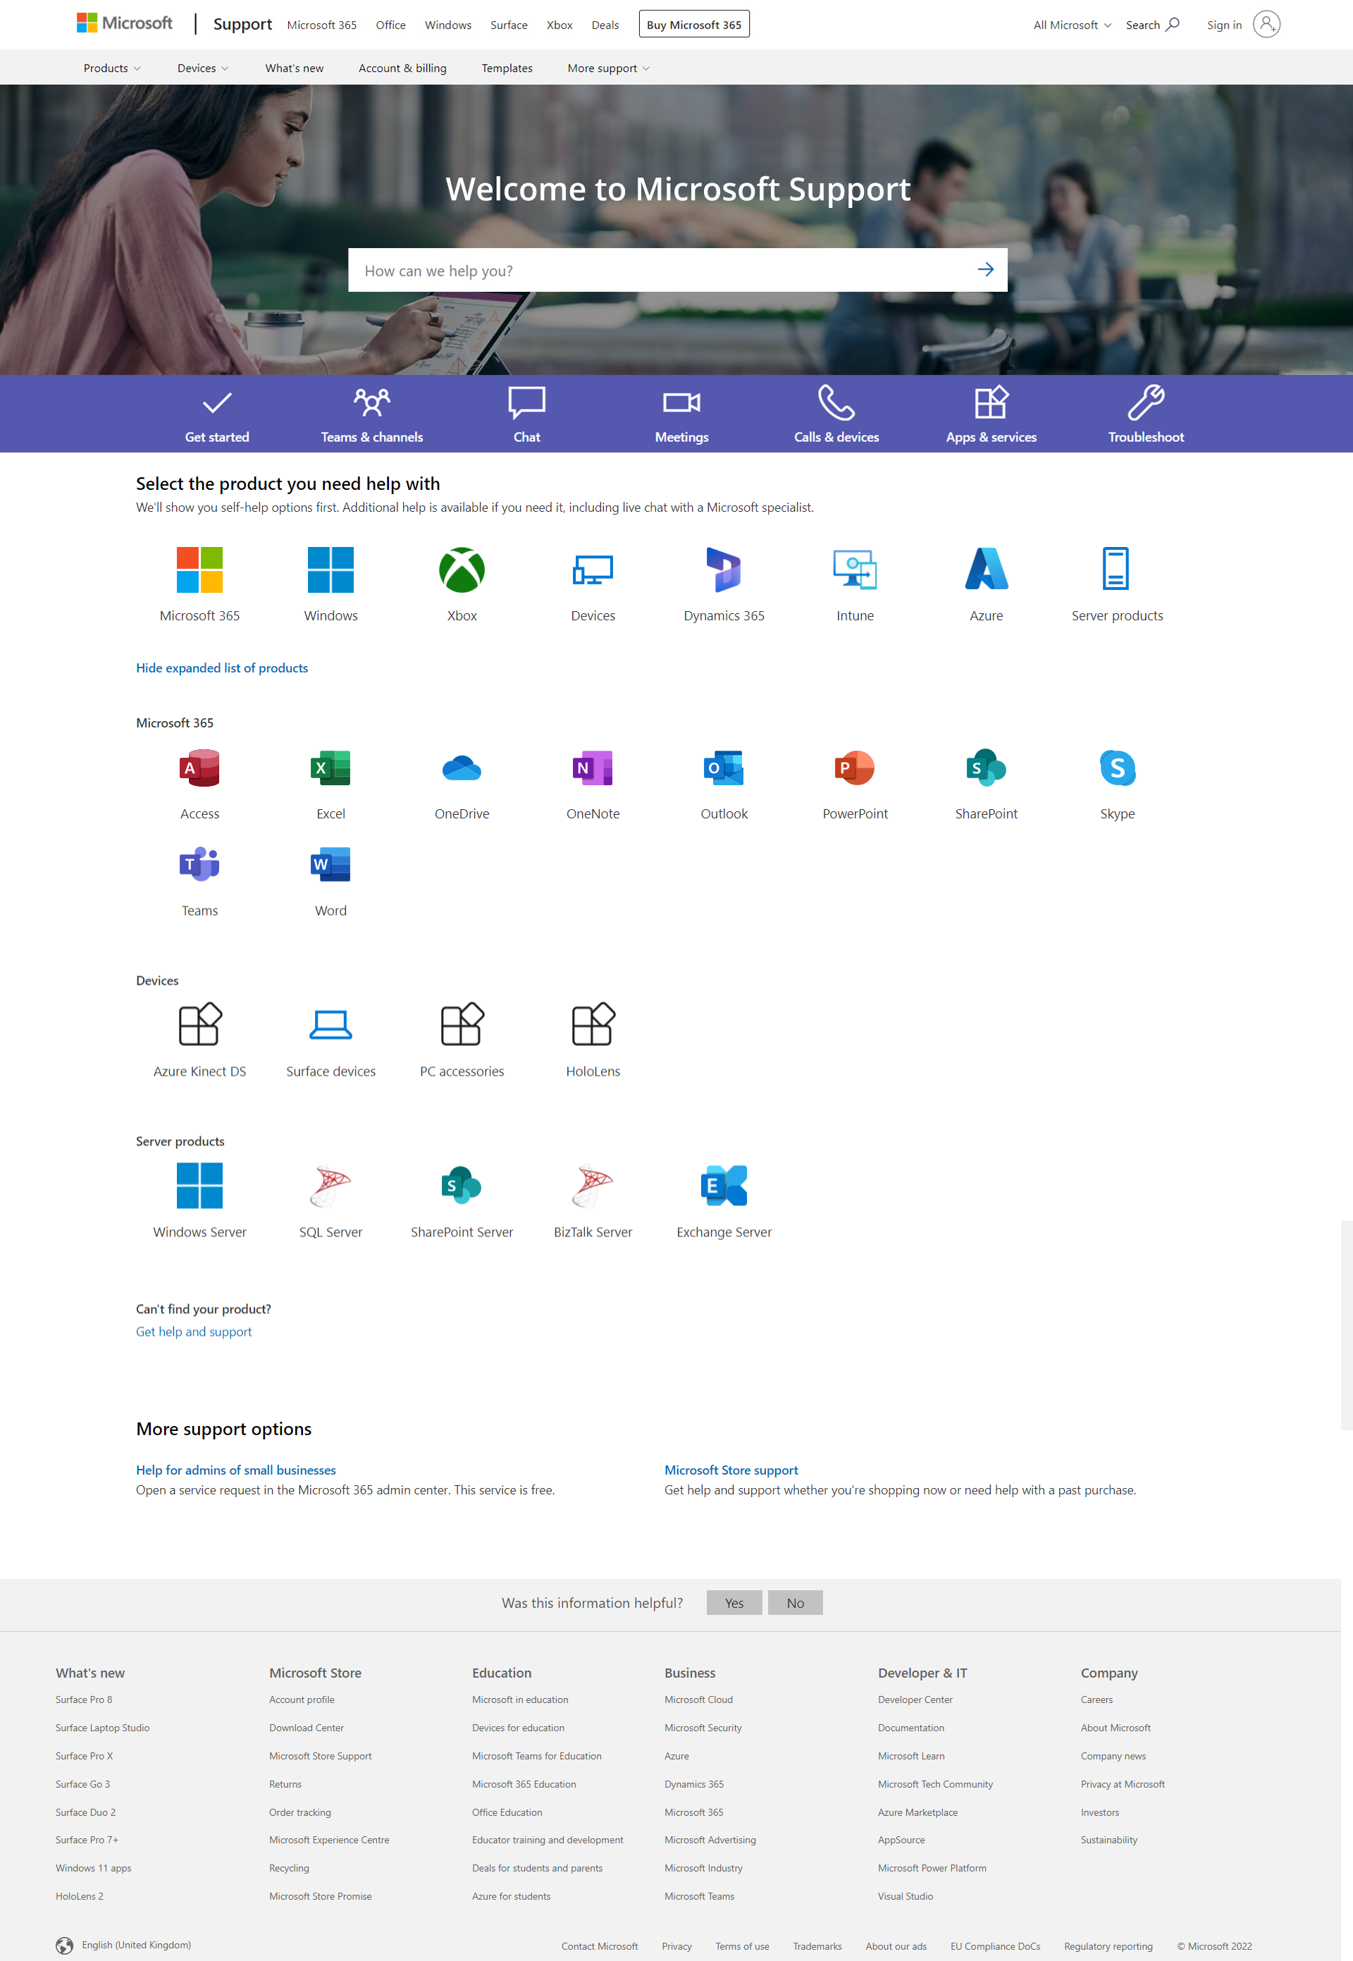
Task: Open the Account & billing menu item
Action: pyautogui.click(x=402, y=68)
